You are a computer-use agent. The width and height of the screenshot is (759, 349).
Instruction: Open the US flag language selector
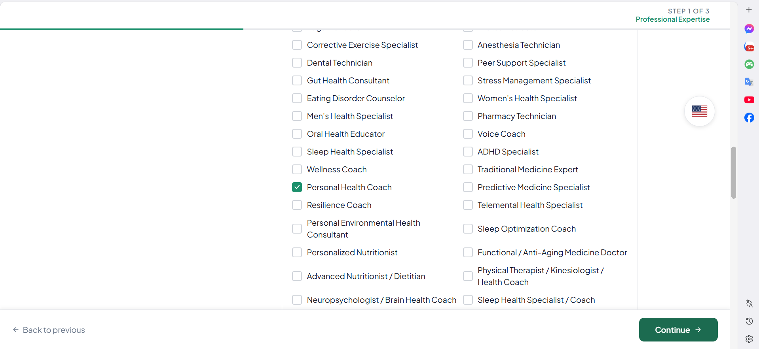pos(699,111)
